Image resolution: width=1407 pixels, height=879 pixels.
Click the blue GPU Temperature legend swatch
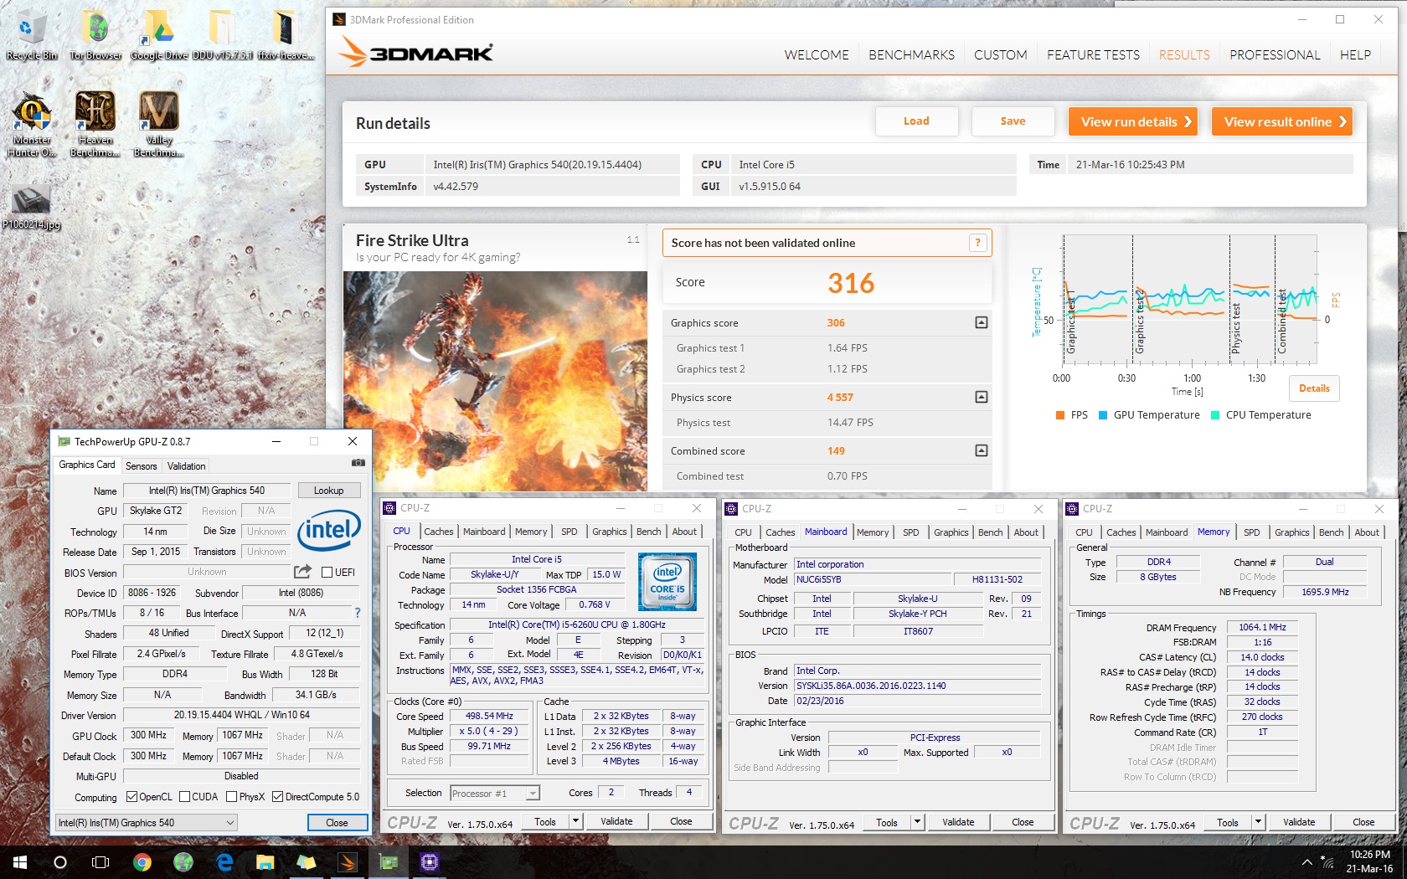pyautogui.click(x=1103, y=415)
